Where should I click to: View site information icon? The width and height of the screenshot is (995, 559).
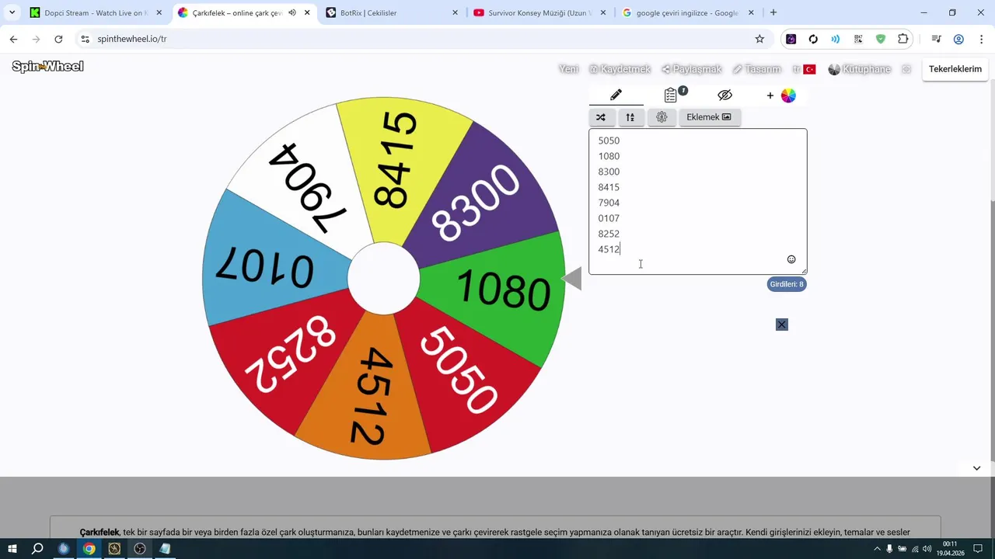pos(85,39)
